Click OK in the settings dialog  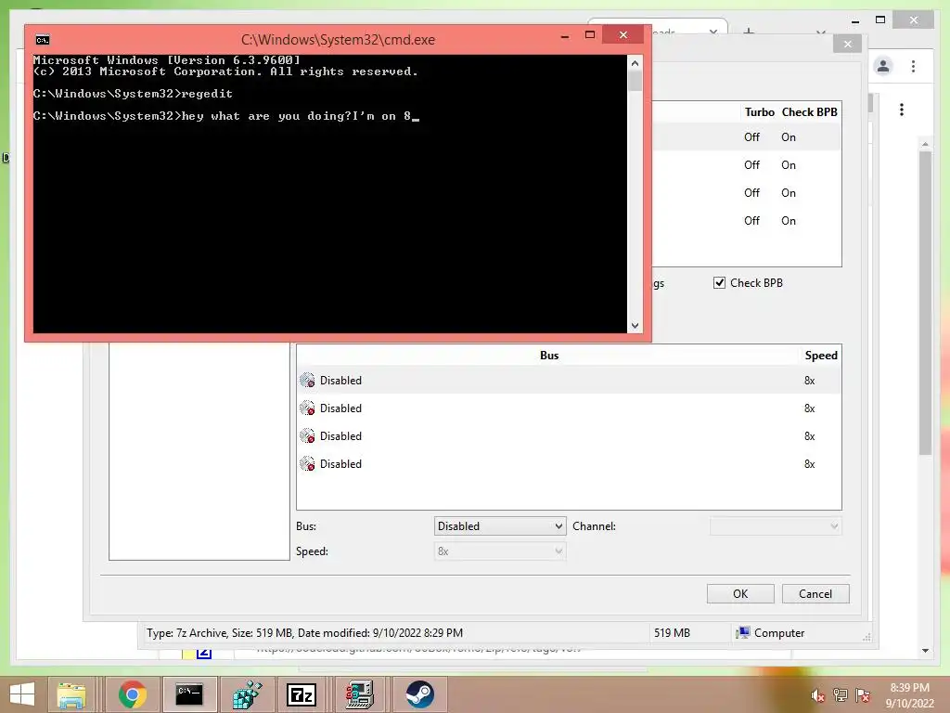[740, 593]
